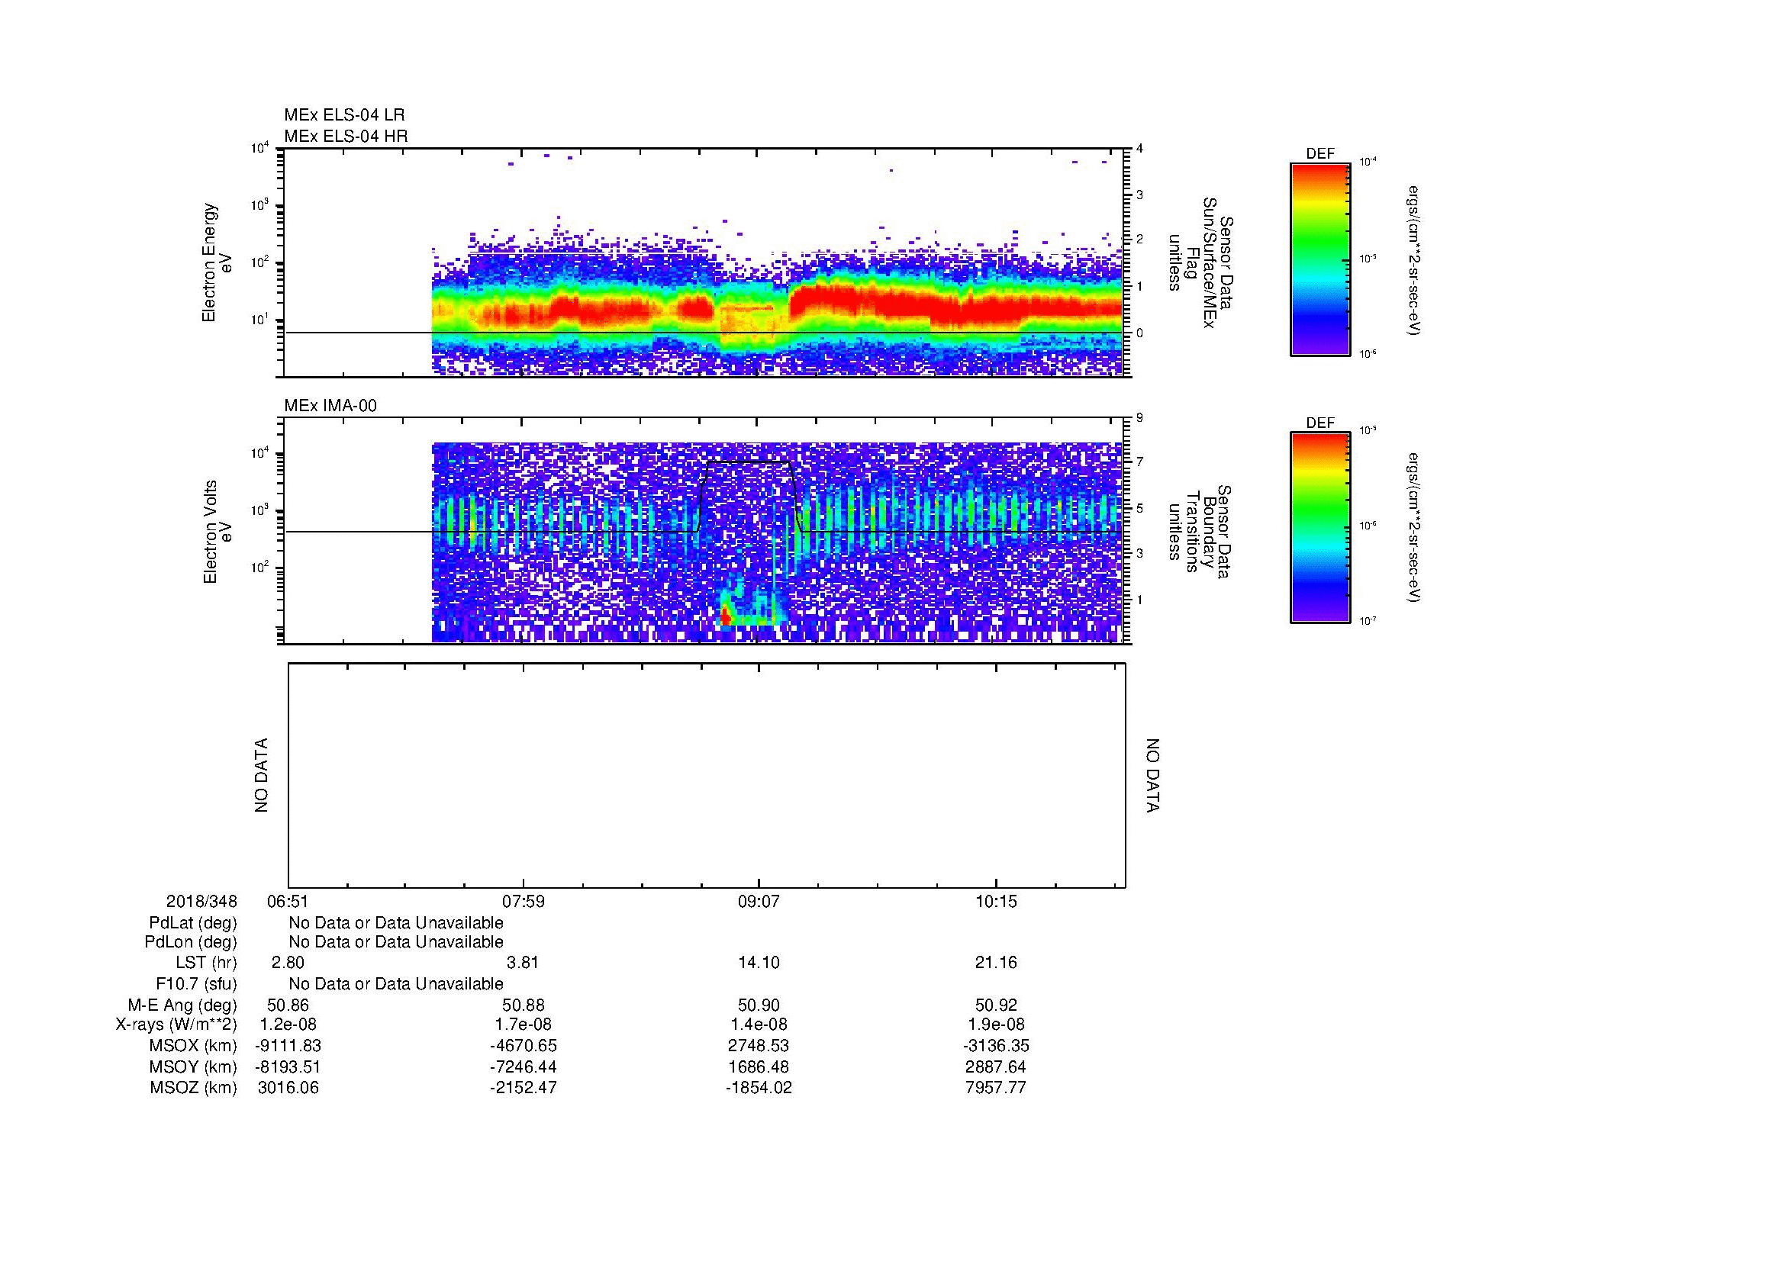Click the Electron Energy eV axis label

tap(217, 262)
